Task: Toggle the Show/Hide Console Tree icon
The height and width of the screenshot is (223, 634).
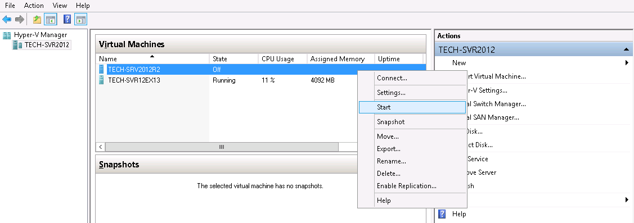Action: (51, 20)
